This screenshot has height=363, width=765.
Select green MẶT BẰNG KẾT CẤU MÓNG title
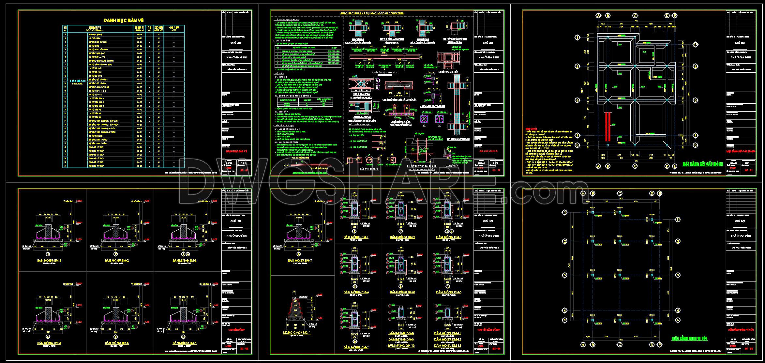[x=703, y=163]
